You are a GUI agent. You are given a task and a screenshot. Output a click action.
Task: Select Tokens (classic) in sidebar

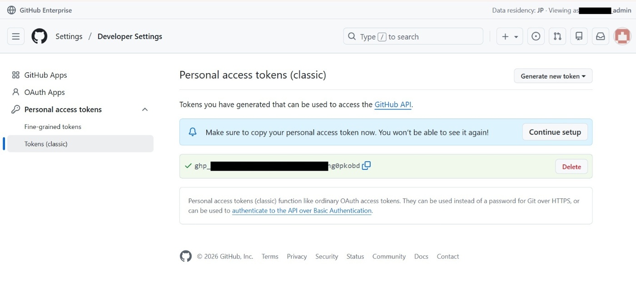coord(46,144)
